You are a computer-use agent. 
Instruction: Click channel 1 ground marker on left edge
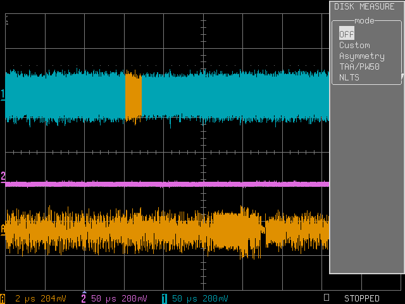[x=3, y=94]
